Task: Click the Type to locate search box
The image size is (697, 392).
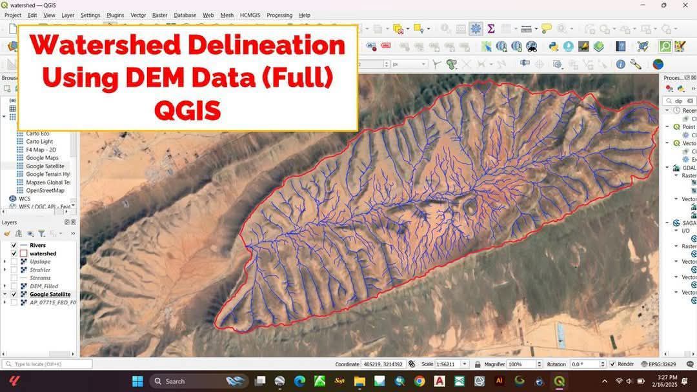Action: 48,364
